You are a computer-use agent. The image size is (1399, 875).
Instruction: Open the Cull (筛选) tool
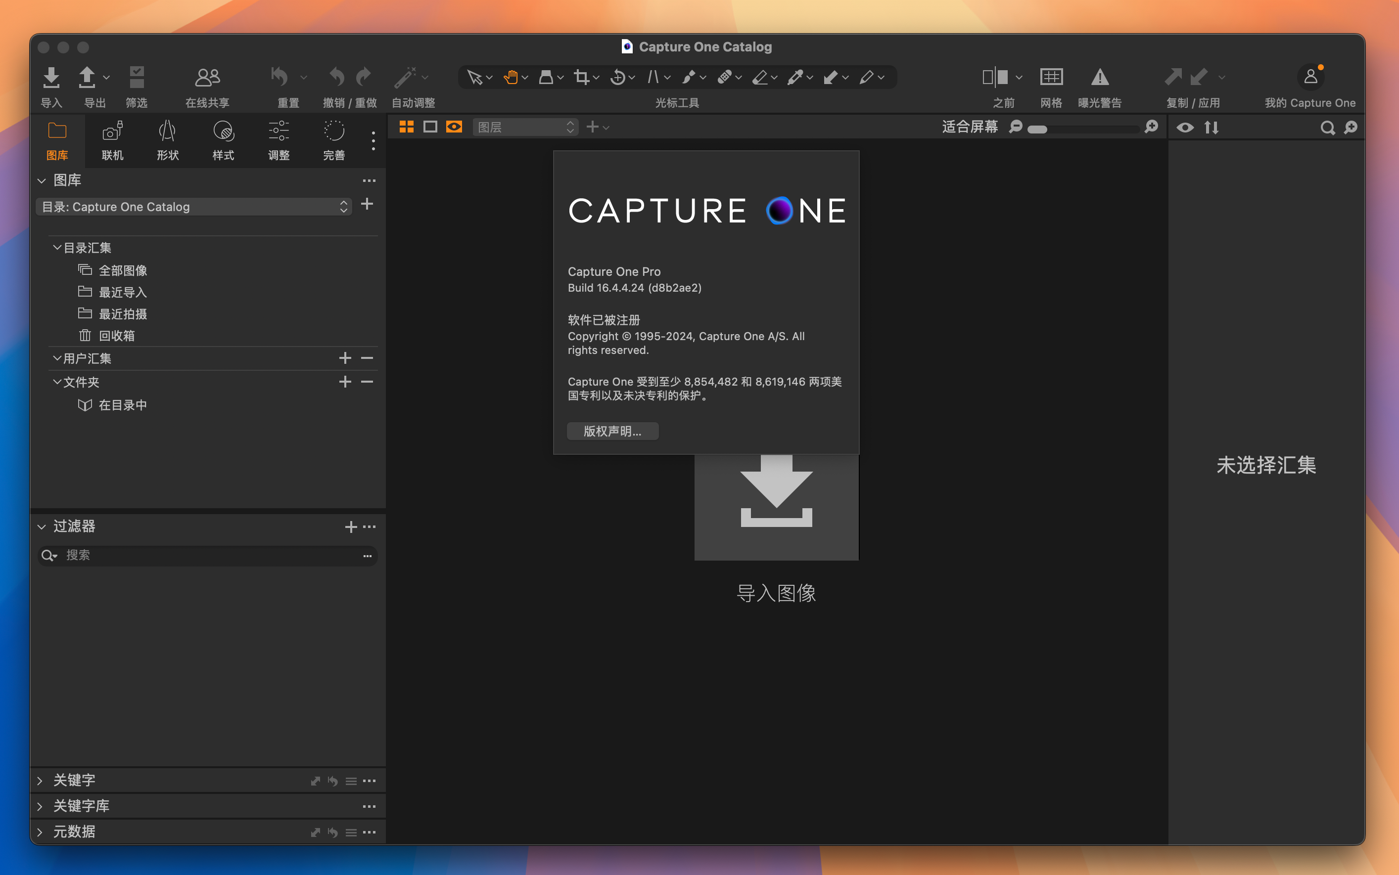[x=137, y=77]
